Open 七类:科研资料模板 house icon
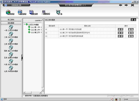139x101 pixels. [11, 68]
